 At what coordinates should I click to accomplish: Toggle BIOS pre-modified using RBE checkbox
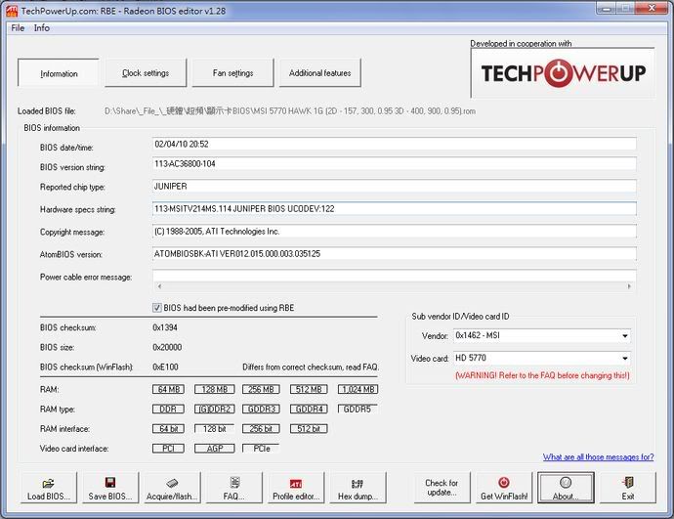[157, 308]
